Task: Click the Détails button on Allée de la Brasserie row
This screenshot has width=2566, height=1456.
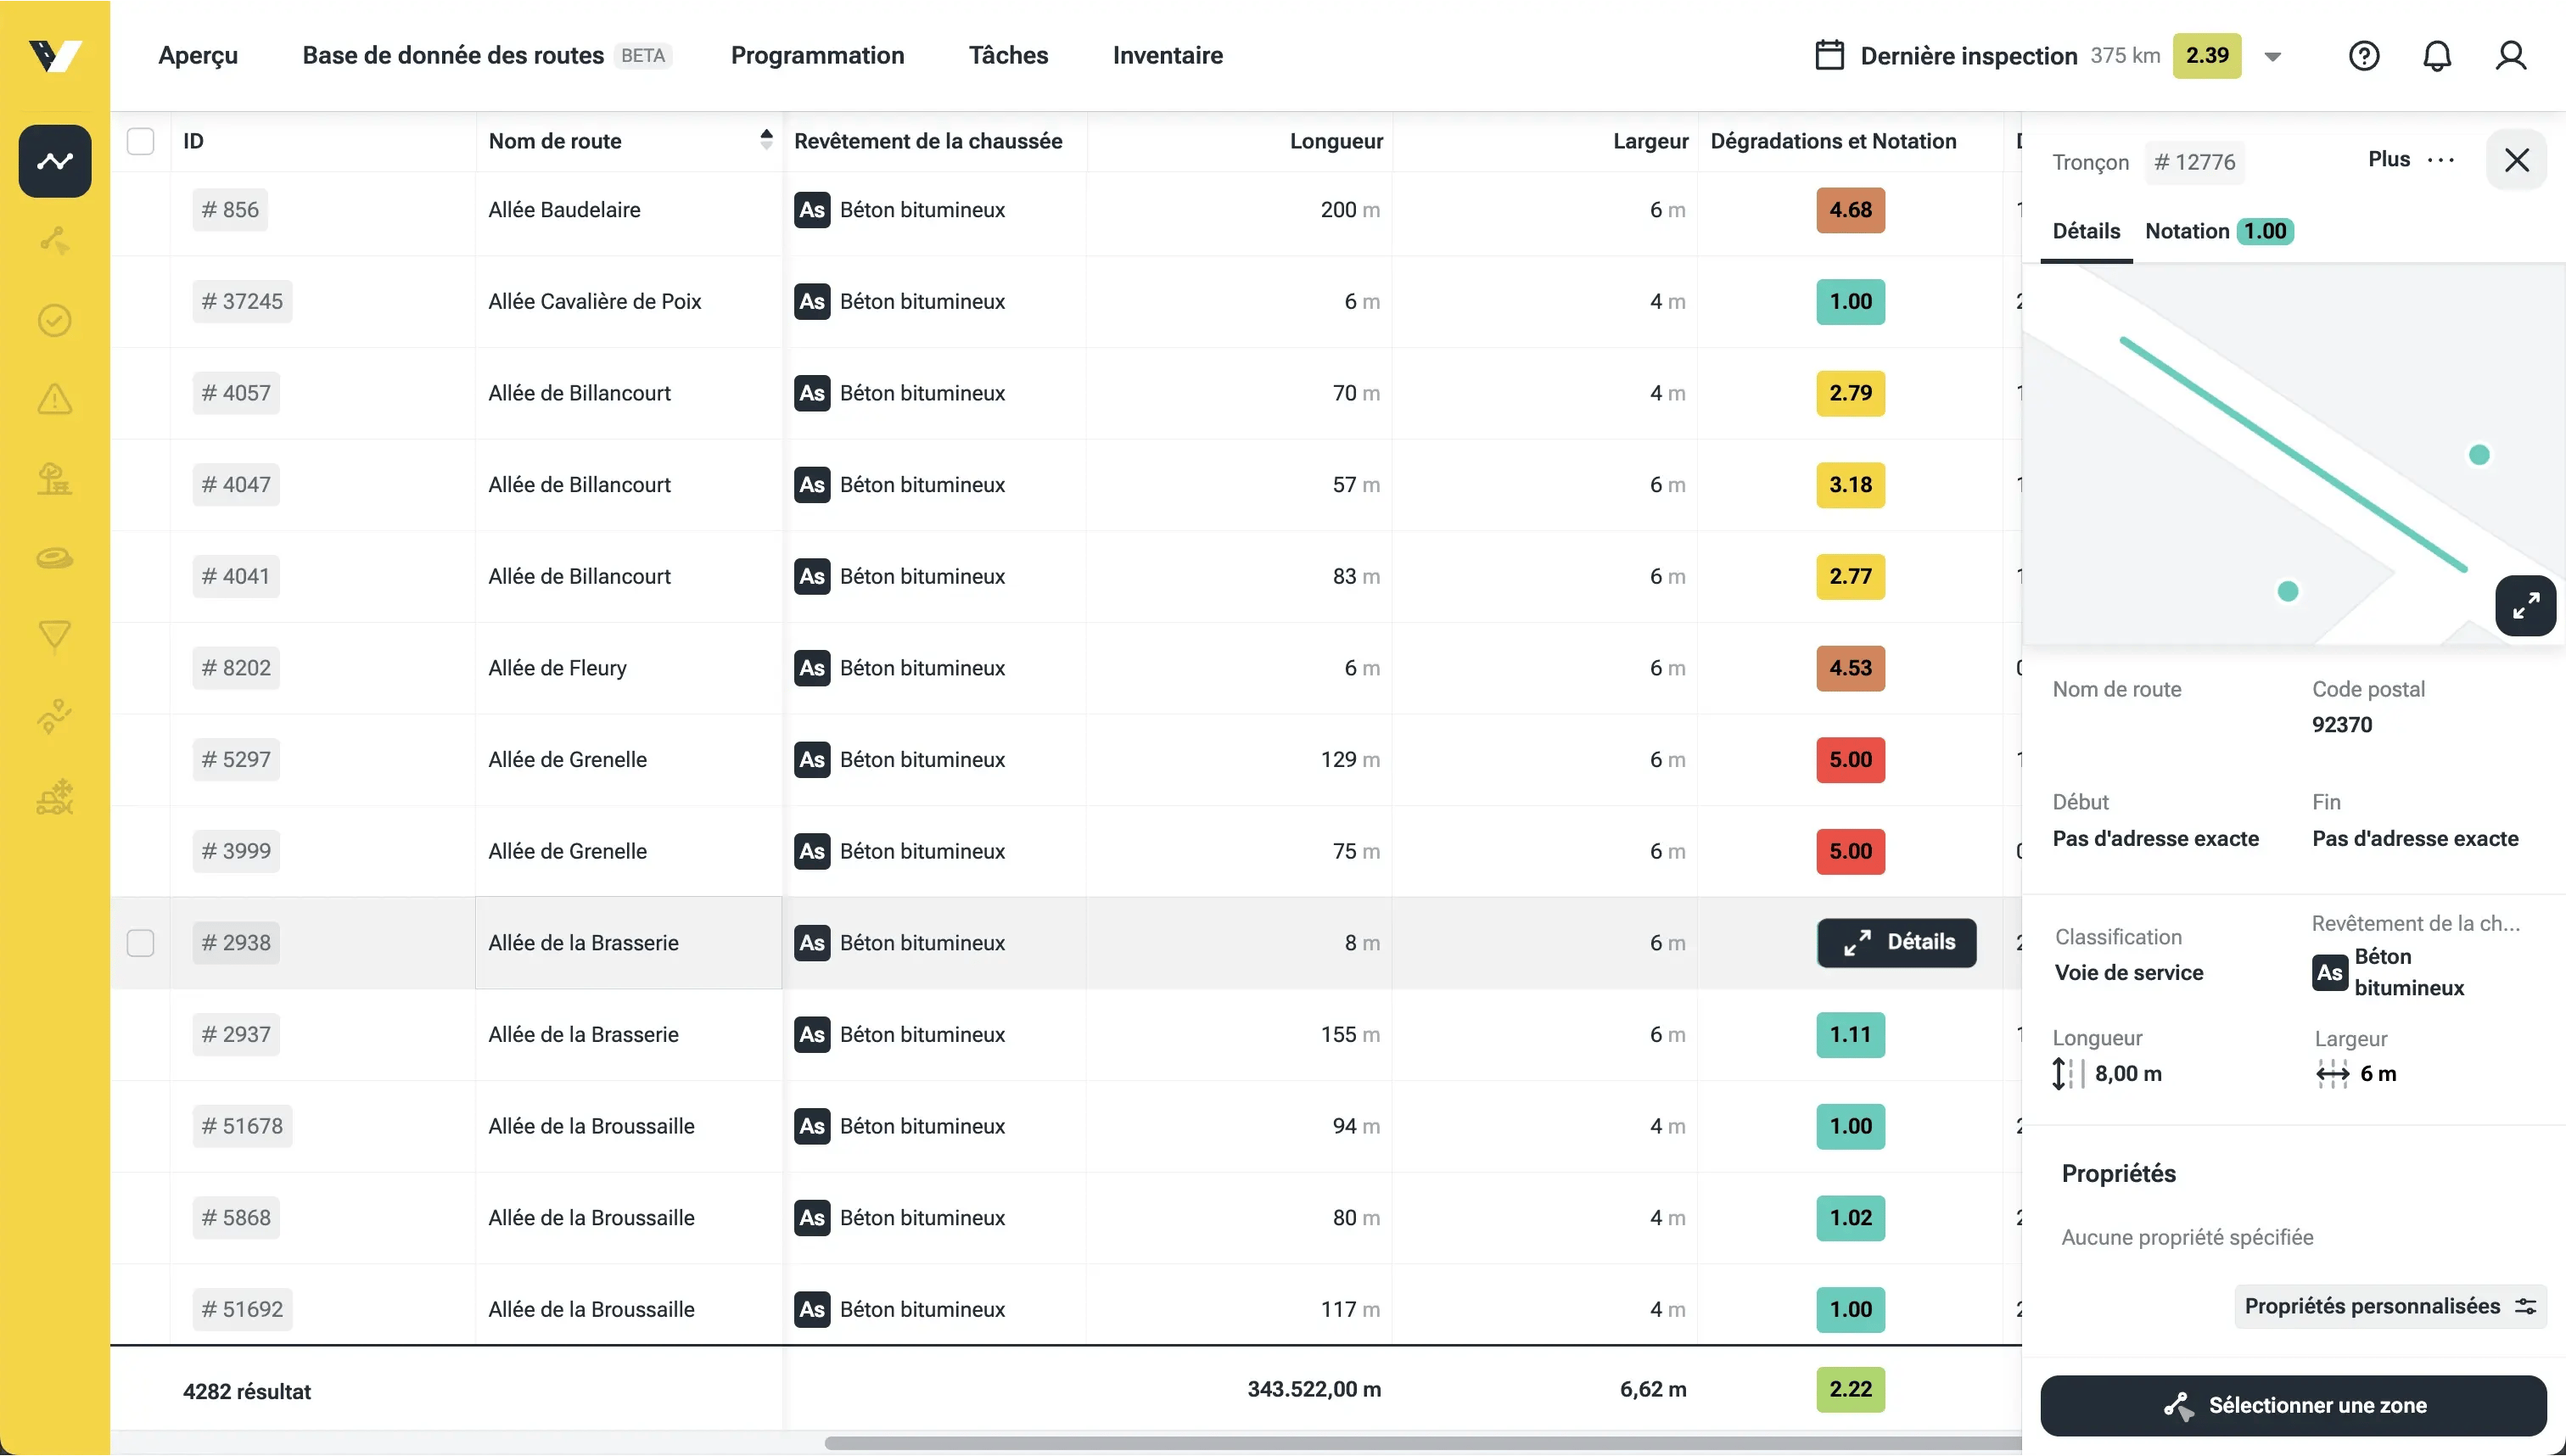Action: pos(1896,942)
